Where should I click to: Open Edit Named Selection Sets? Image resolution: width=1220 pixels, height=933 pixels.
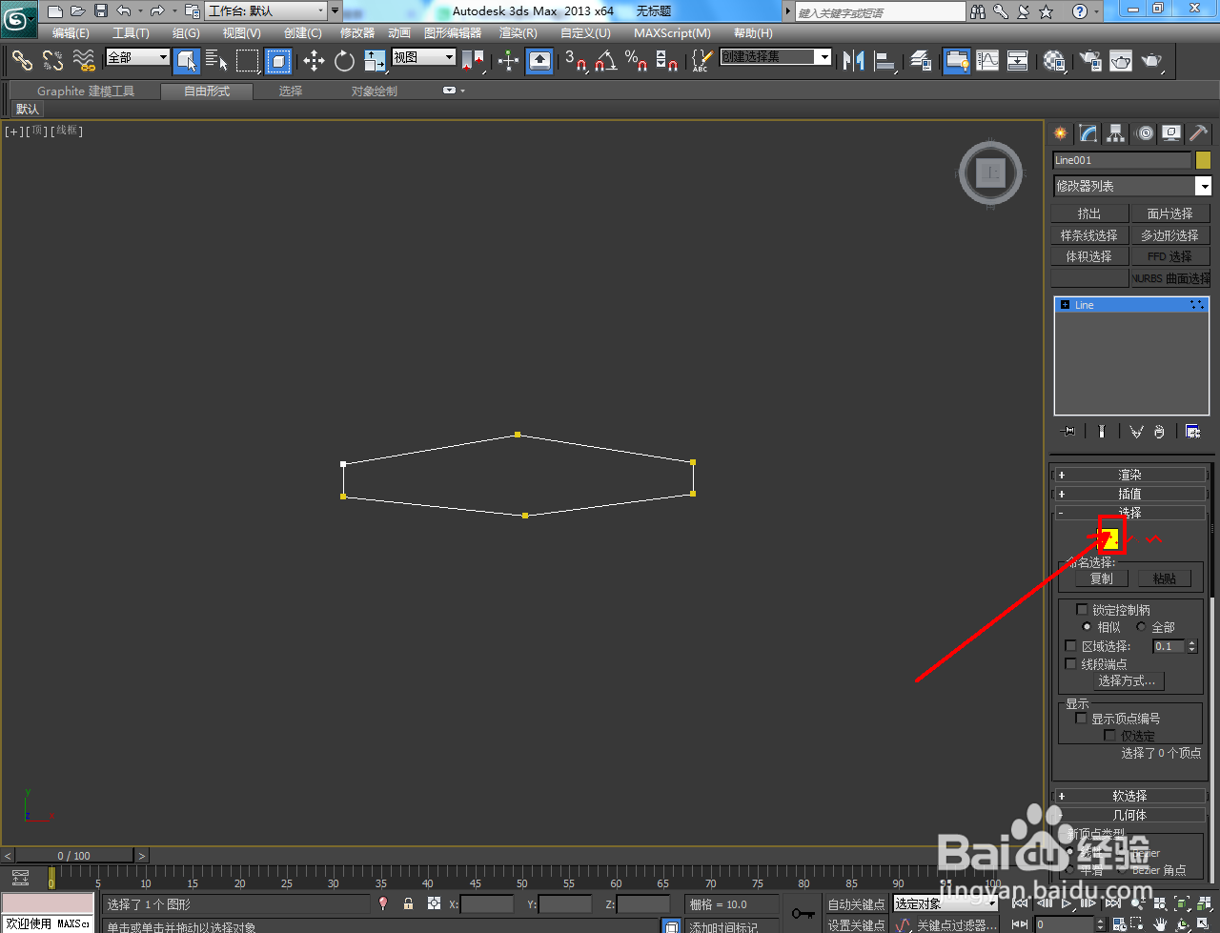[x=701, y=61]
